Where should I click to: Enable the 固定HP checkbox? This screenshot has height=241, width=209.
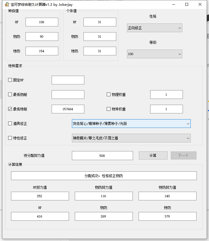tap(10, 80)
